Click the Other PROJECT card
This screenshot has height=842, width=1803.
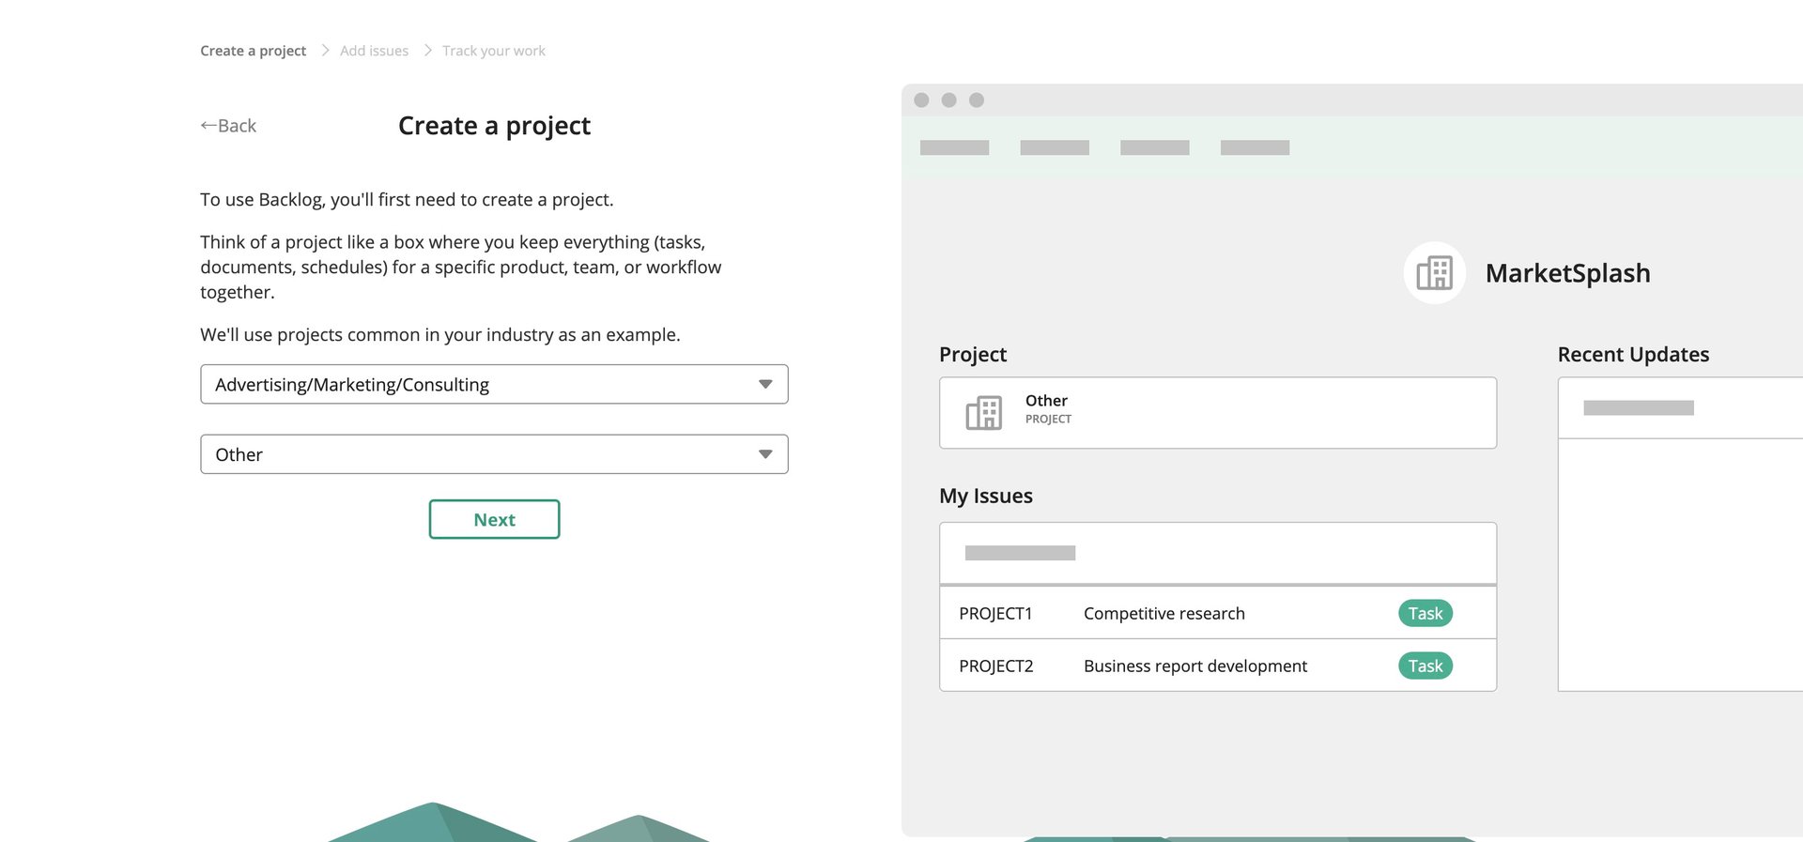[1217, 413]
